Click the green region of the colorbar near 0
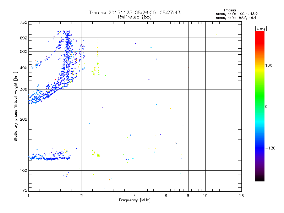Image resolution: width=284 pixels, height=213 pixels. point(260,102)
